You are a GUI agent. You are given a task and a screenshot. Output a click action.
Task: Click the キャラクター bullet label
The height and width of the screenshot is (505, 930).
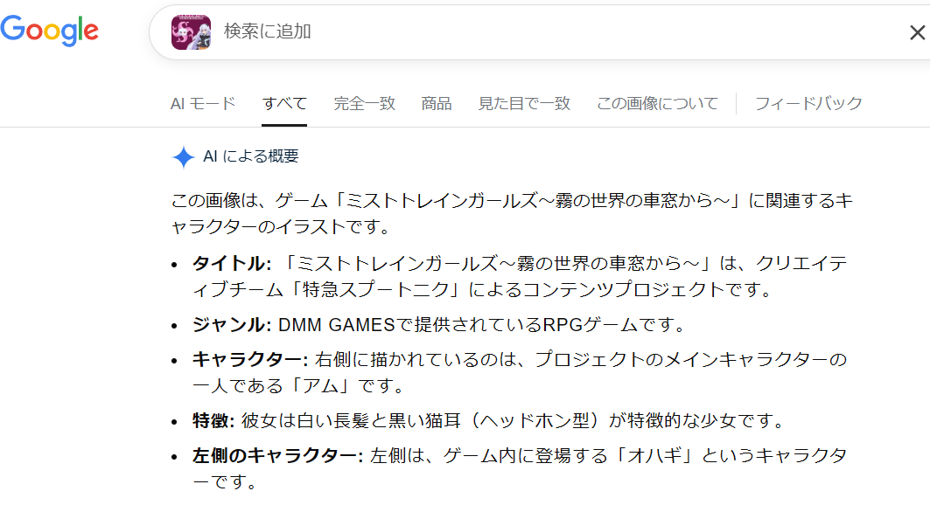pos(249,360)
